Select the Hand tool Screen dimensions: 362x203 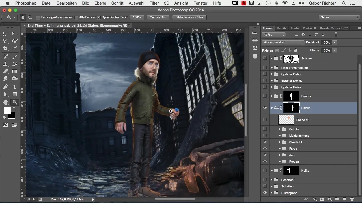[5, 102]
